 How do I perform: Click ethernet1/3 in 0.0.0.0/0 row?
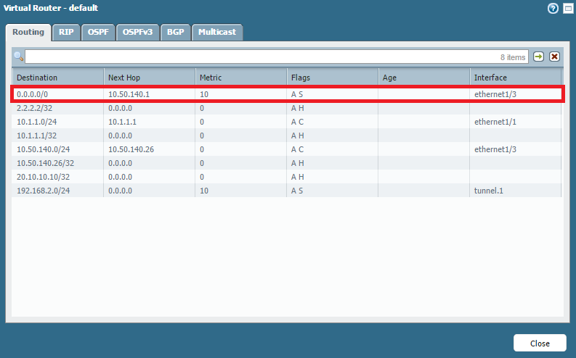tap(495, 94)
